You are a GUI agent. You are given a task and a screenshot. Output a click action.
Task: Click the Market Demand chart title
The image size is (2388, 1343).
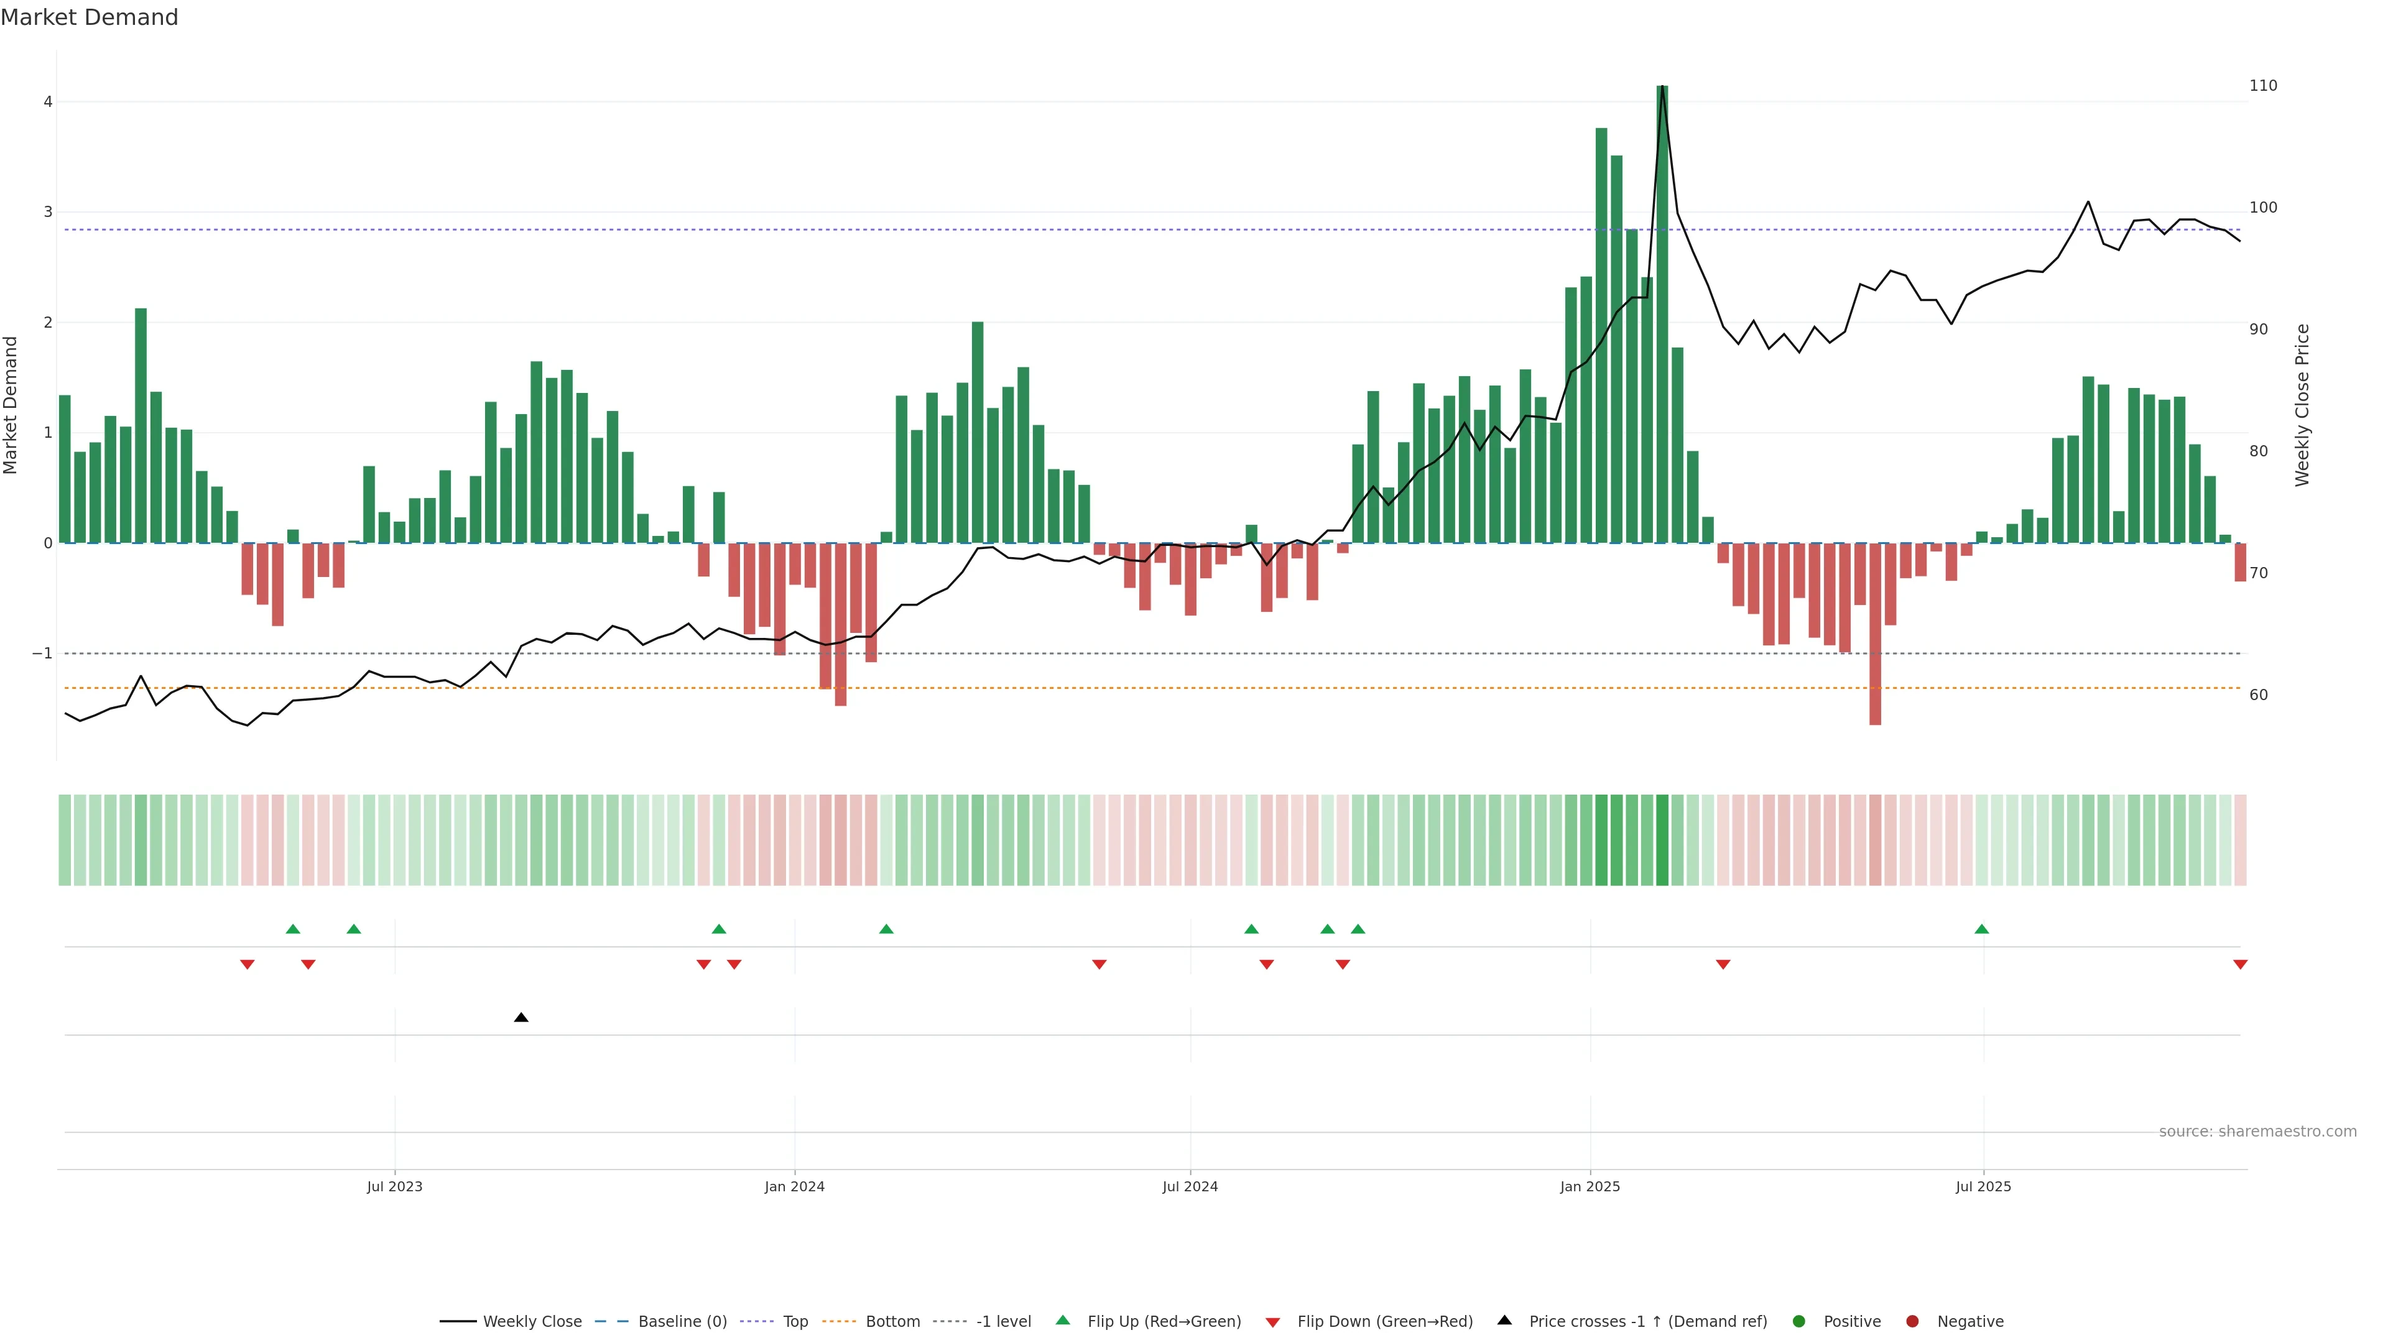coord(89,17)
